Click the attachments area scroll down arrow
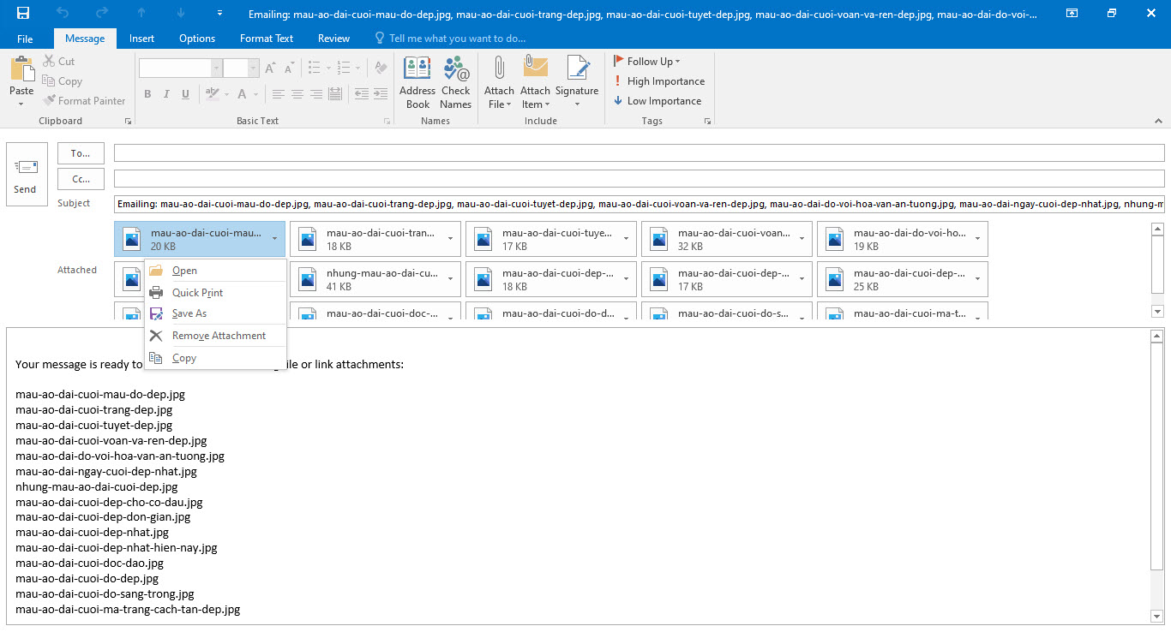This screenshot has height=632, width=1171. (1157, 312)
